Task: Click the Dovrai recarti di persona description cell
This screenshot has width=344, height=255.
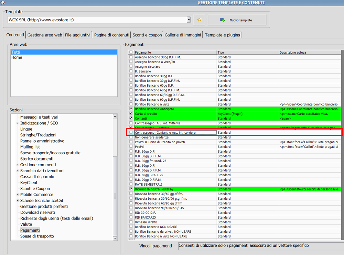Action: point(310,189)
